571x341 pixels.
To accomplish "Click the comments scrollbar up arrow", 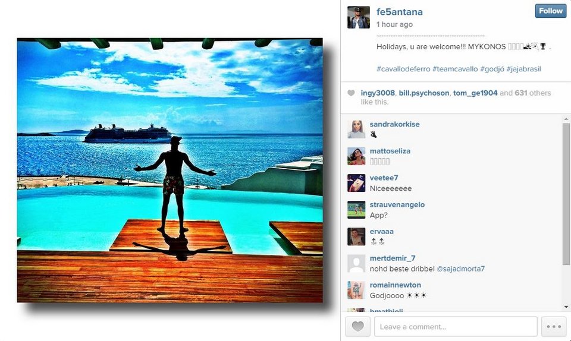I will pos(566,119).
